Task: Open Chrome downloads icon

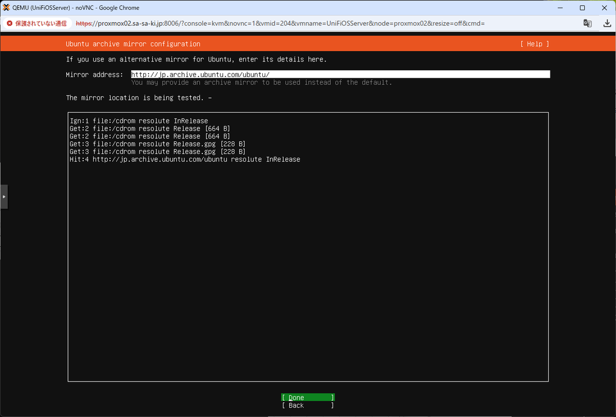Action: [607, 23]
